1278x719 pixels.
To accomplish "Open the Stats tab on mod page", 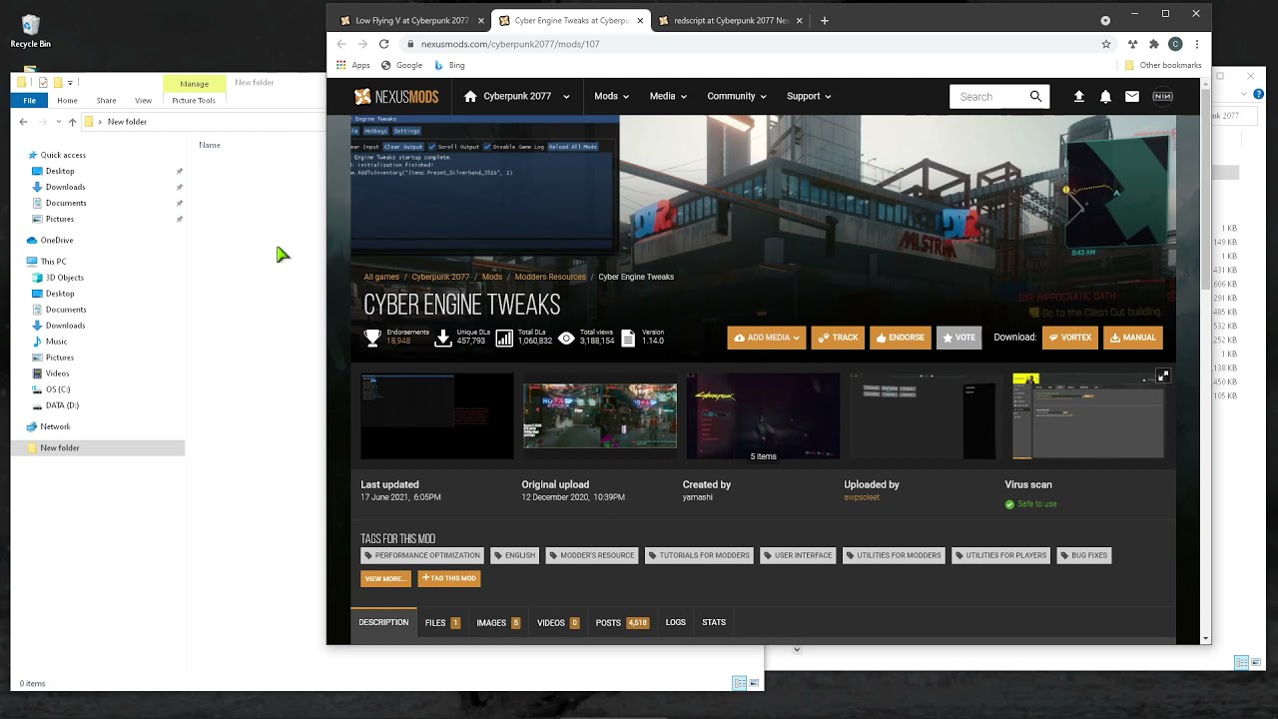I will (x=714, y=622).
